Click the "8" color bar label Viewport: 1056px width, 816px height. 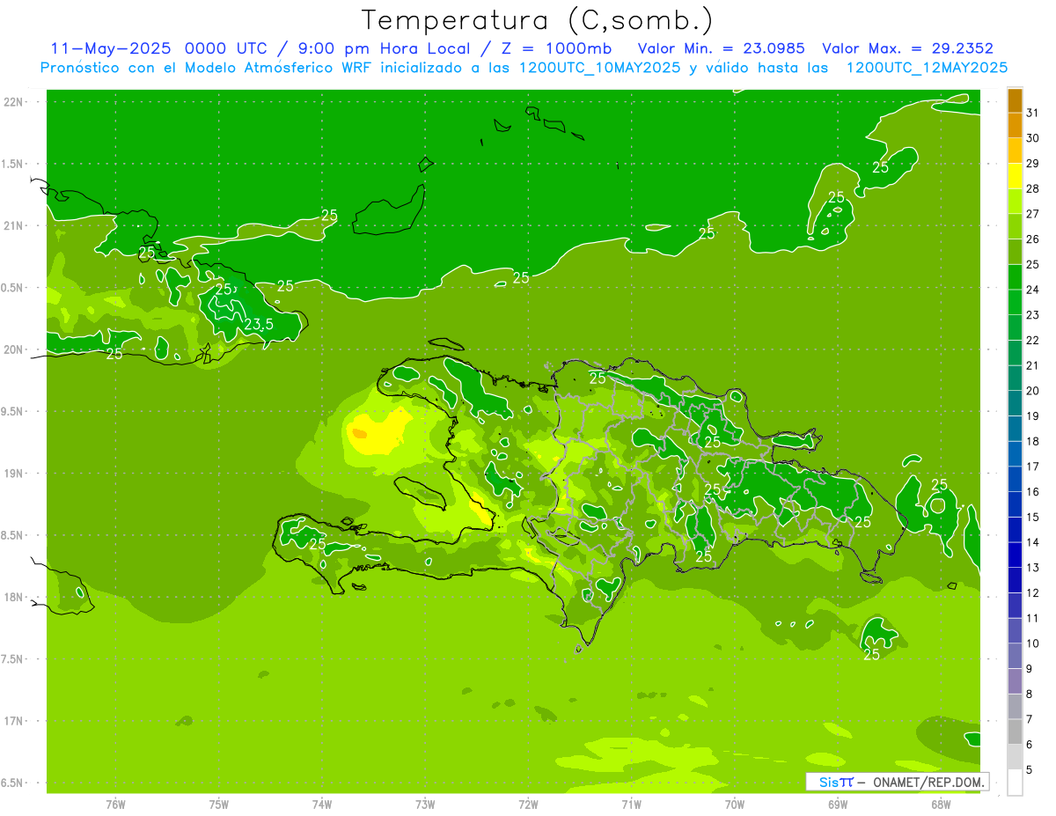point(1030,694)
